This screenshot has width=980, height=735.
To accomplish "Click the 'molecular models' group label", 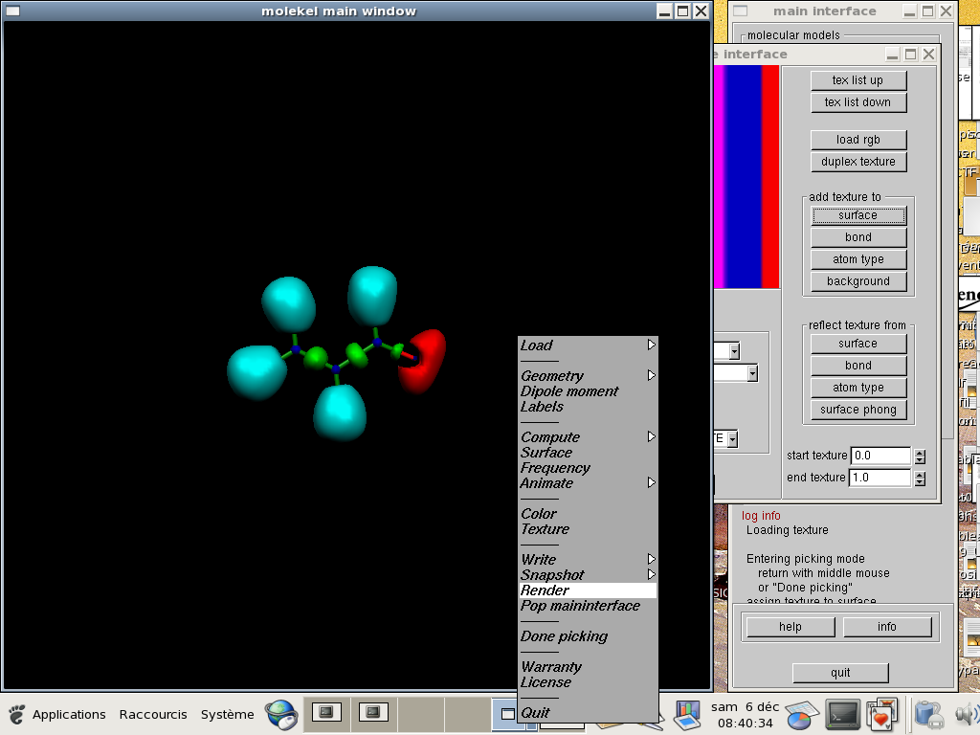I will point(793,35).
